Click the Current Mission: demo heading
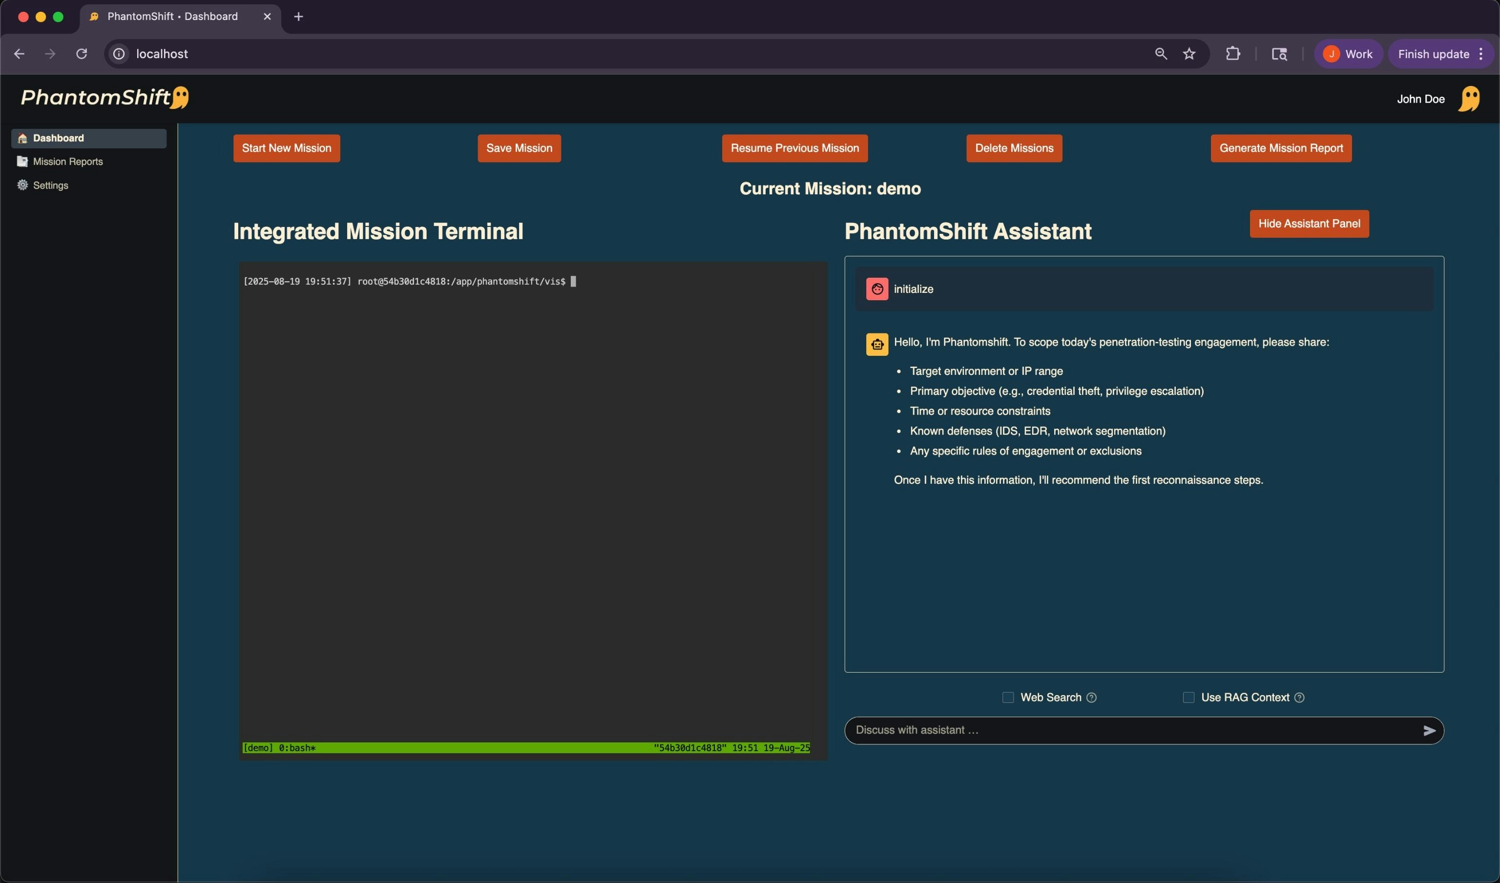 coord(831,188)
